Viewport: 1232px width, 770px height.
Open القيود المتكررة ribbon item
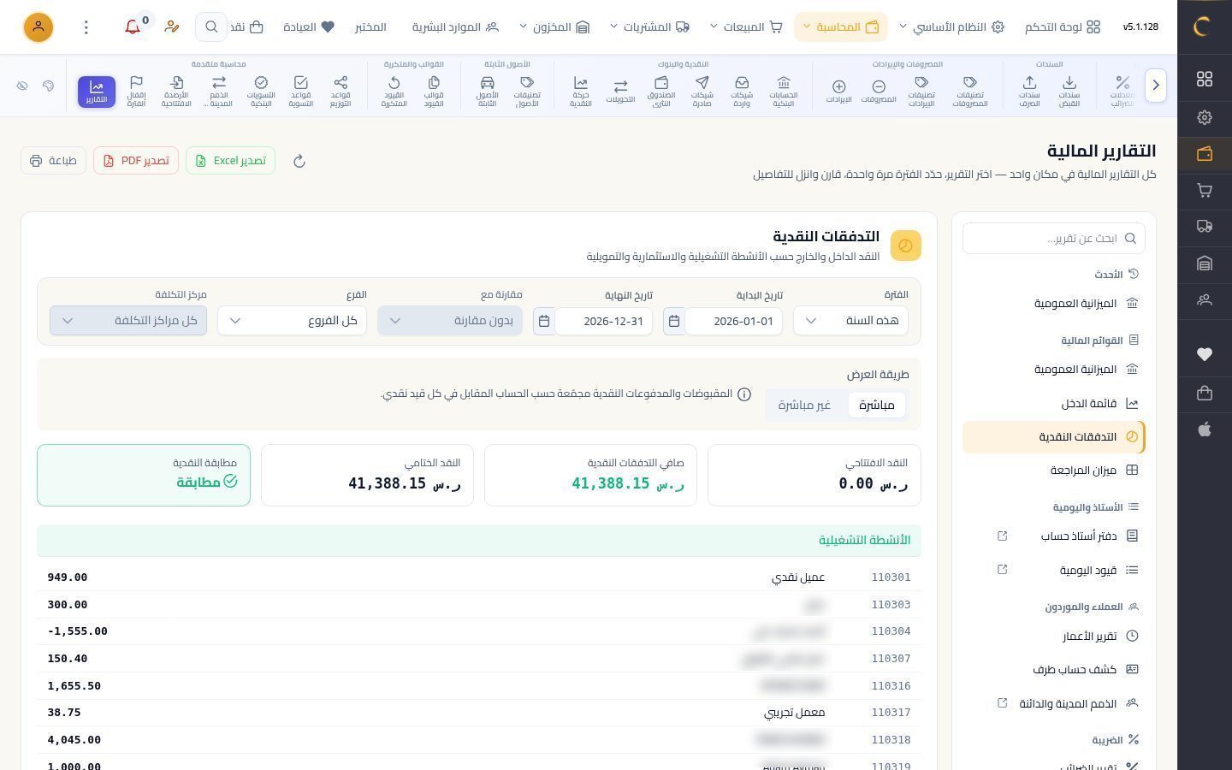click(394, 92)
